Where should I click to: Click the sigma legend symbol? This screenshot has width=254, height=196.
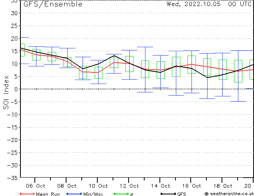(x=132, y=194)
